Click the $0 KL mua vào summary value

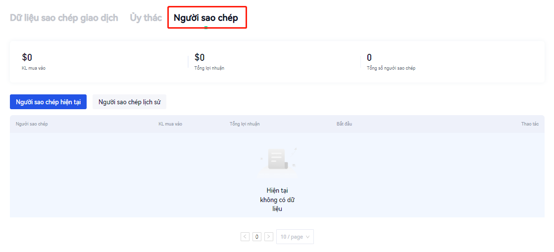point(27,58)
